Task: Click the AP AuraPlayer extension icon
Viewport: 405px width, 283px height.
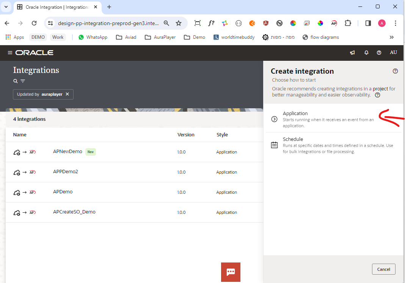Action: (334, 23)
